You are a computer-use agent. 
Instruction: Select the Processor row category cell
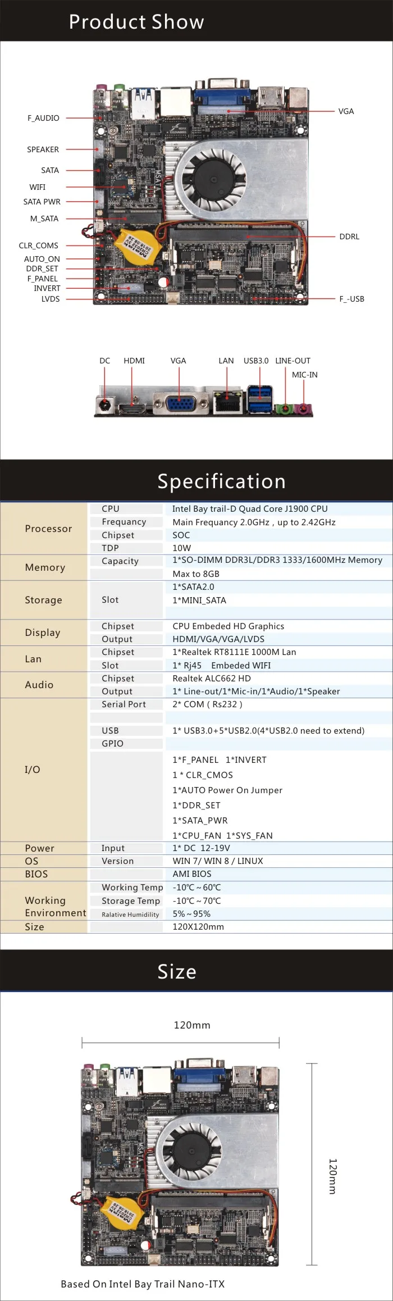tap(48, 529)
